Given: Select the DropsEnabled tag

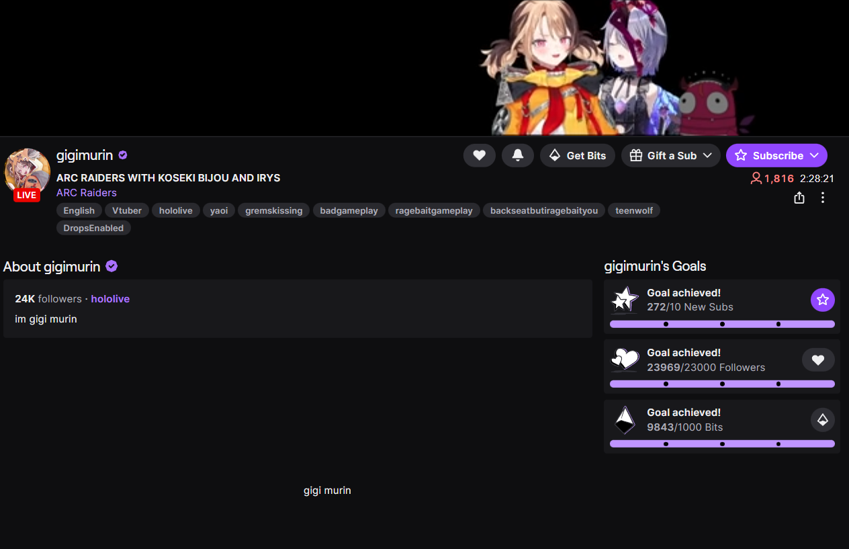Looking at the screenshot, I should point(93,228).
